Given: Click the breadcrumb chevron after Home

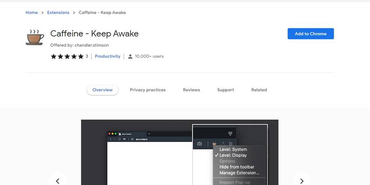Looking at the screenshot, I should (43, 13).
